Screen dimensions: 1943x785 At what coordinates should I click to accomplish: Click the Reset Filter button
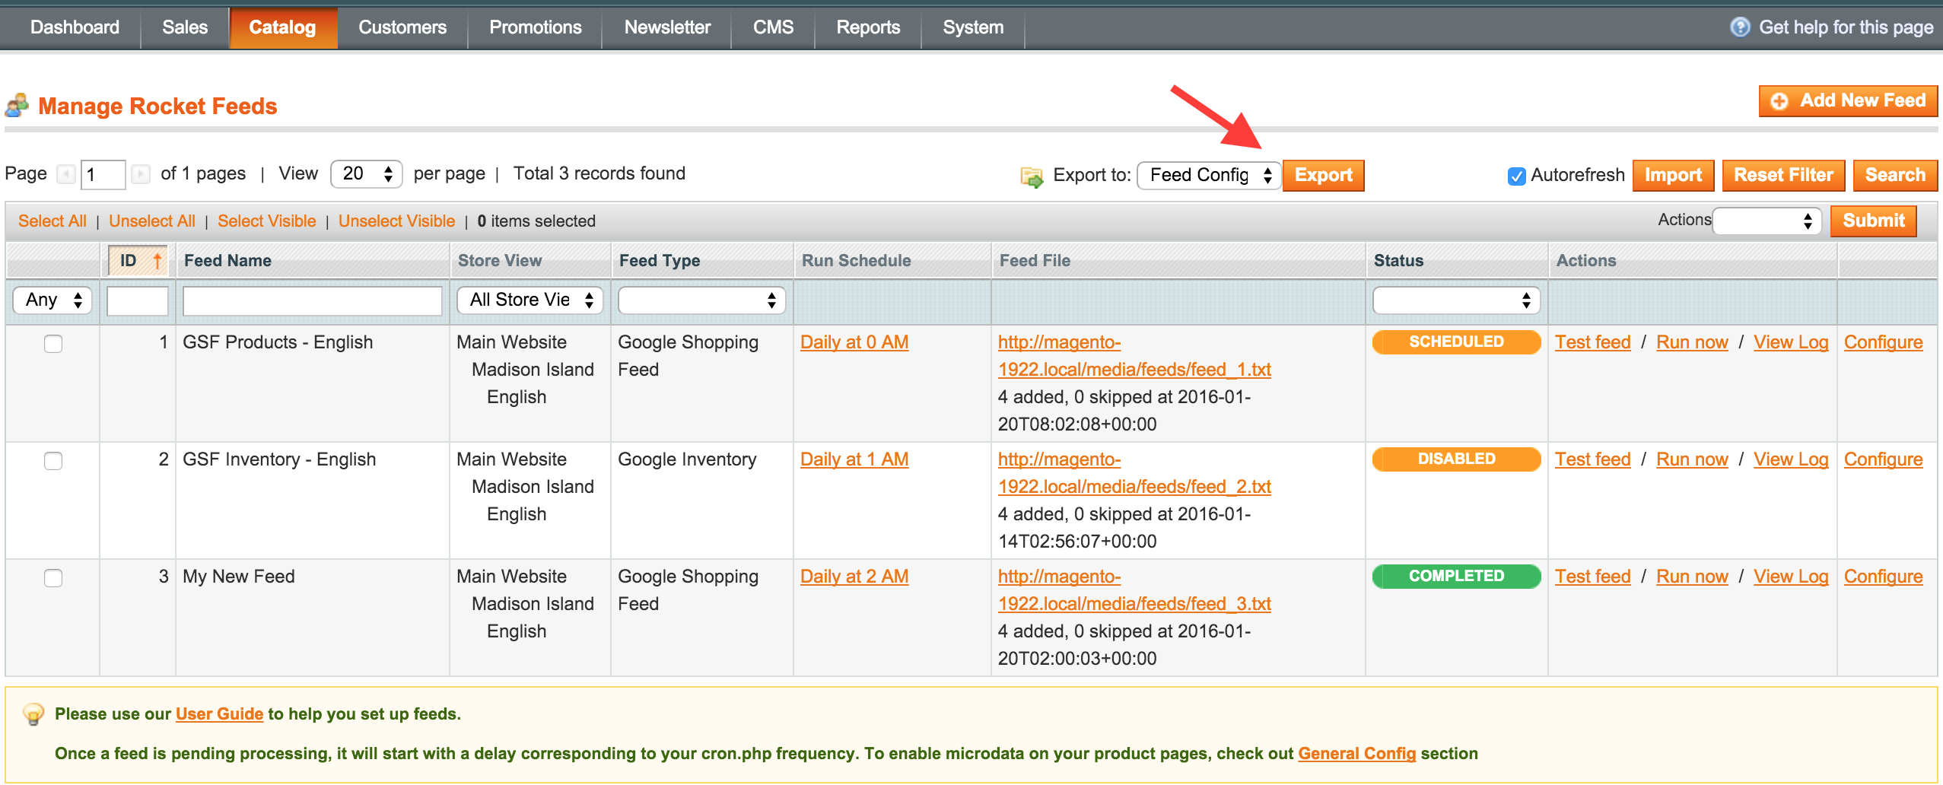1783,176
